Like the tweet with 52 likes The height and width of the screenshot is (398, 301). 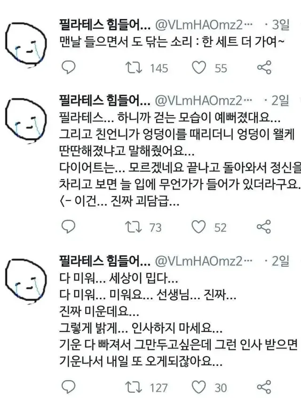click(x=198, y=227)
